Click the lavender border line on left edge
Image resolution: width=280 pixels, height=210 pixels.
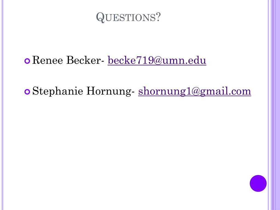2,105
